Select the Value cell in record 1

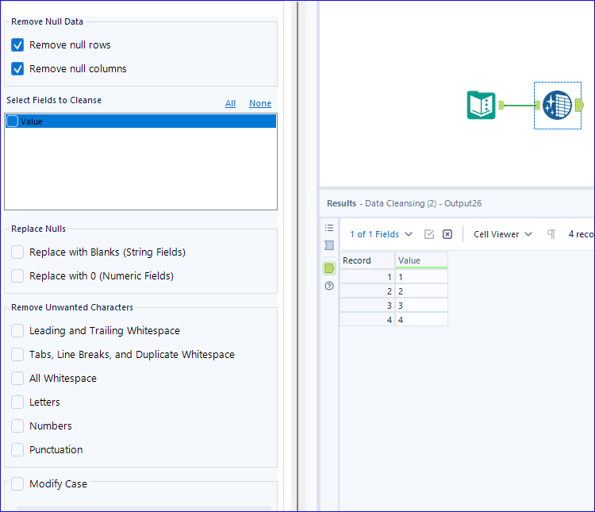421,277
